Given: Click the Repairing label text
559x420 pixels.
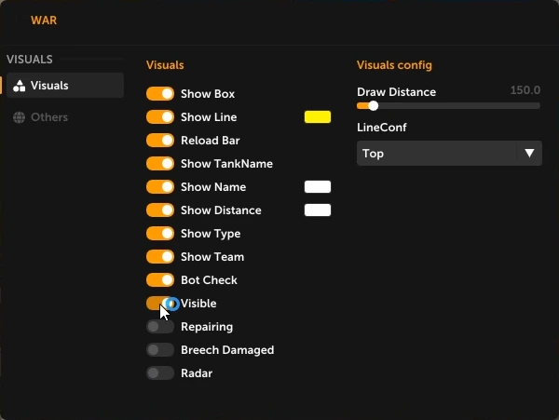Looking at the screenshot, I should [x=207, y=327].
